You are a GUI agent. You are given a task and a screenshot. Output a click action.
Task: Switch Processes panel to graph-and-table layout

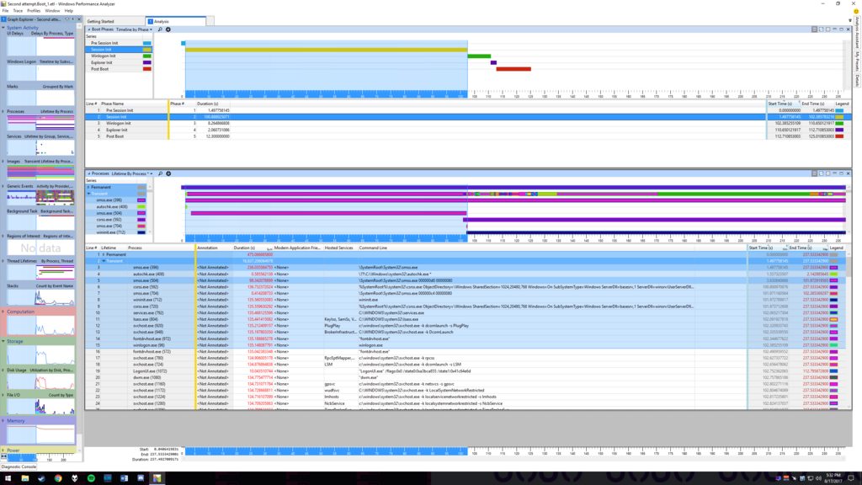pyautogui.click(x=815, y=173)
